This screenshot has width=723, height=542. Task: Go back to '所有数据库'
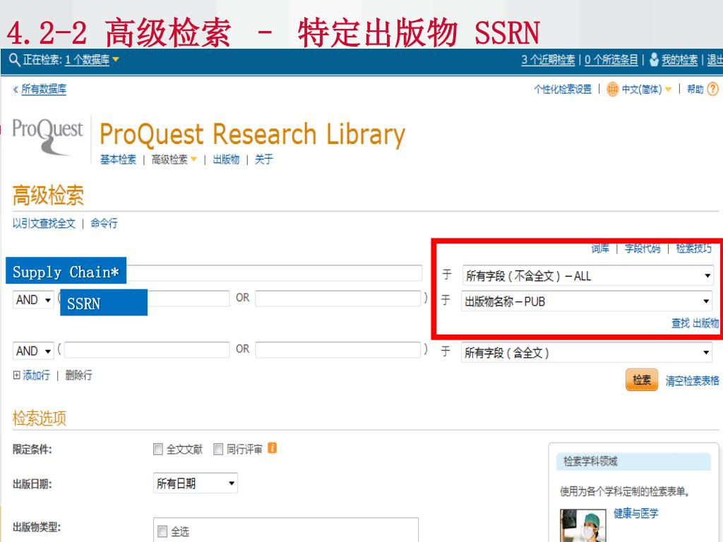tap(43, 89)
